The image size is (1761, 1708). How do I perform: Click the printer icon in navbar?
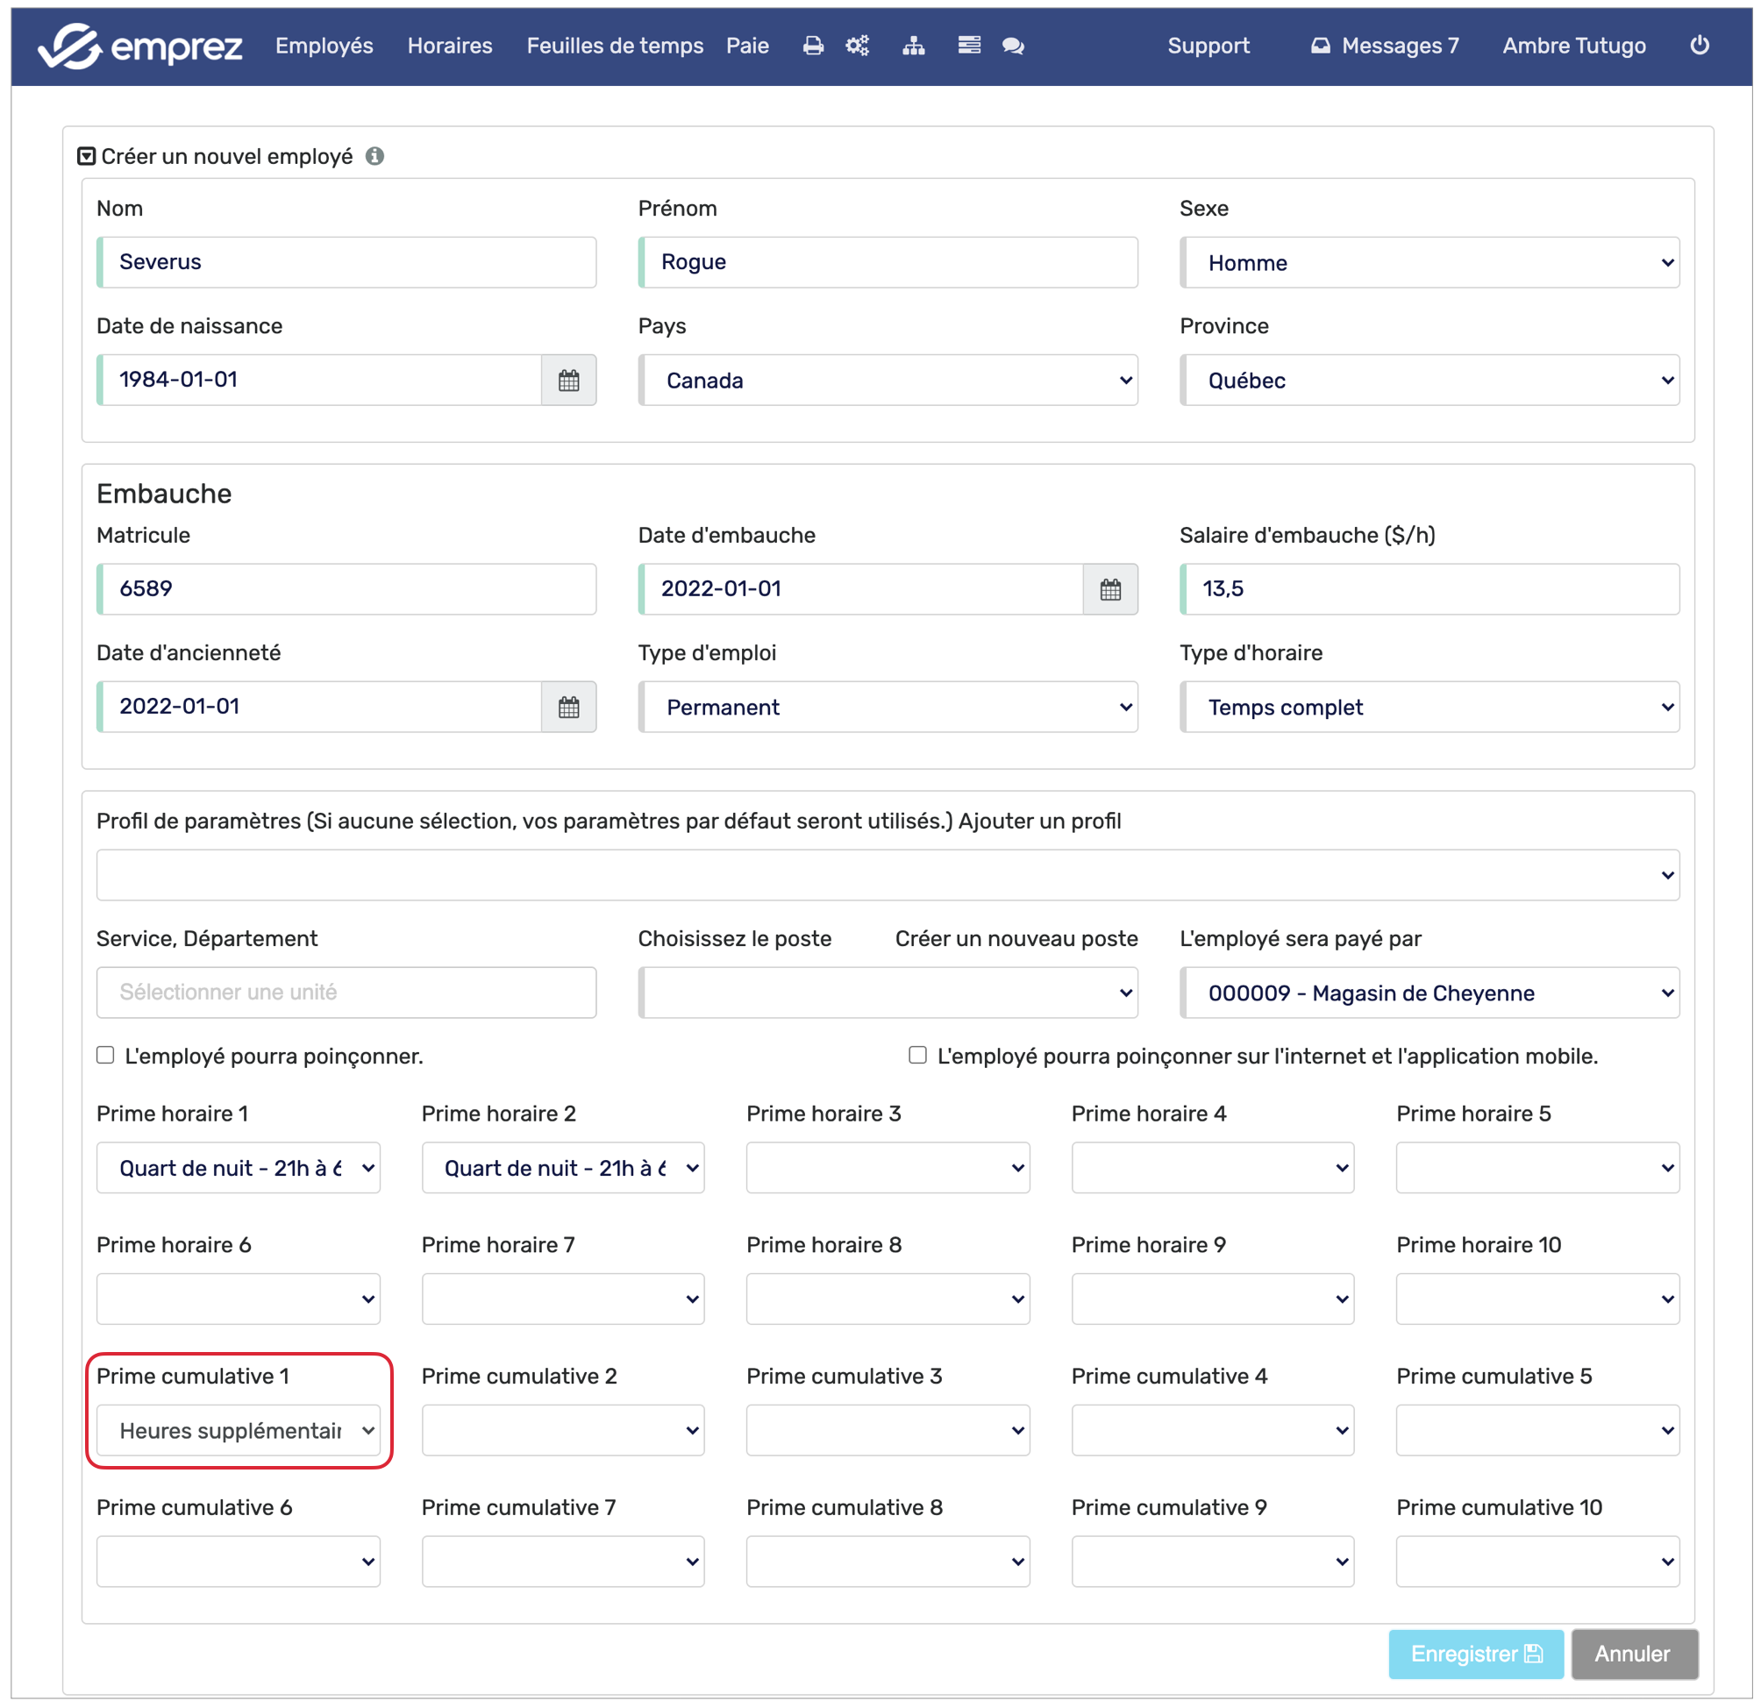812,46
